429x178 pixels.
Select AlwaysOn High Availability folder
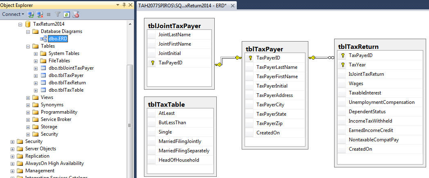[x=54, y=163]
